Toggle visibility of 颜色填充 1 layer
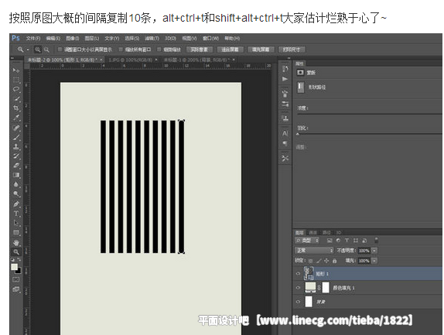This screenshot has width=444, height=335. 298,288
